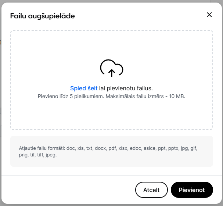223x206 pixels.
Task: Click the empty footer area beside Atcelt
Action: coord(68,190)
